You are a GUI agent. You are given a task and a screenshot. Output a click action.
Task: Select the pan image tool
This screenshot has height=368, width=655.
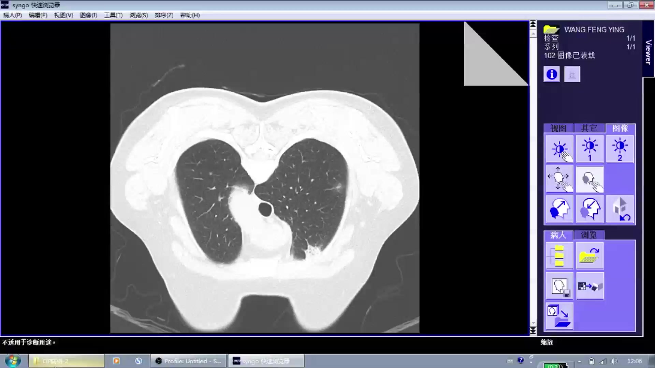559,179
